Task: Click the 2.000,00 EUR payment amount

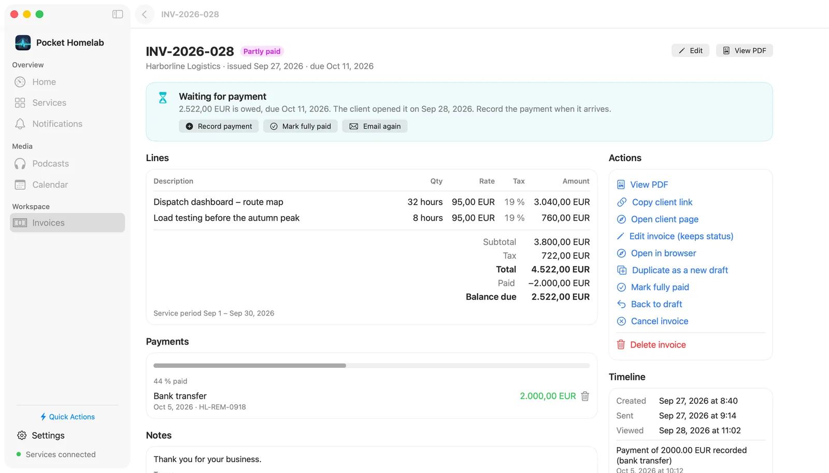Action: pos(548,396)
